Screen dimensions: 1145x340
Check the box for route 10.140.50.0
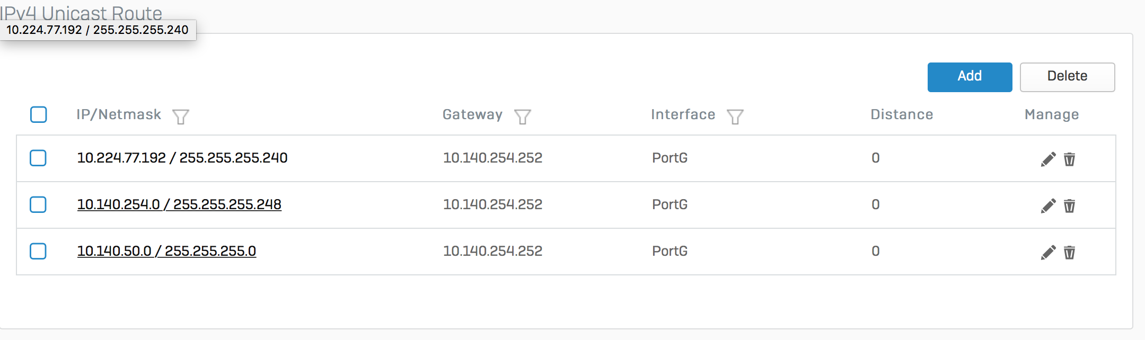point(38,251)
